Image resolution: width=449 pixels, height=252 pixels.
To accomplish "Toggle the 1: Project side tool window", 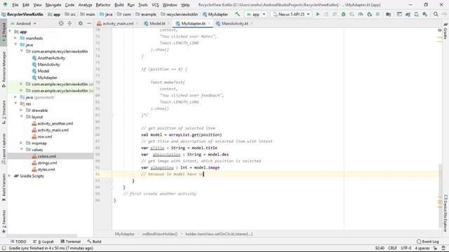I will 4,32.
